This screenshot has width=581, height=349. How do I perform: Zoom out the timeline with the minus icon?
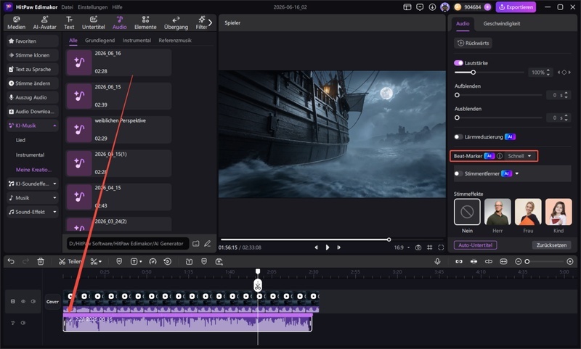pyautogui.click(x=518, y=261)
